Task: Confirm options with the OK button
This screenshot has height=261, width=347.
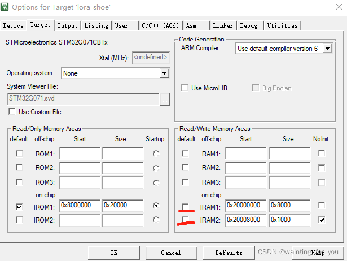Action: tap(114, 253)
